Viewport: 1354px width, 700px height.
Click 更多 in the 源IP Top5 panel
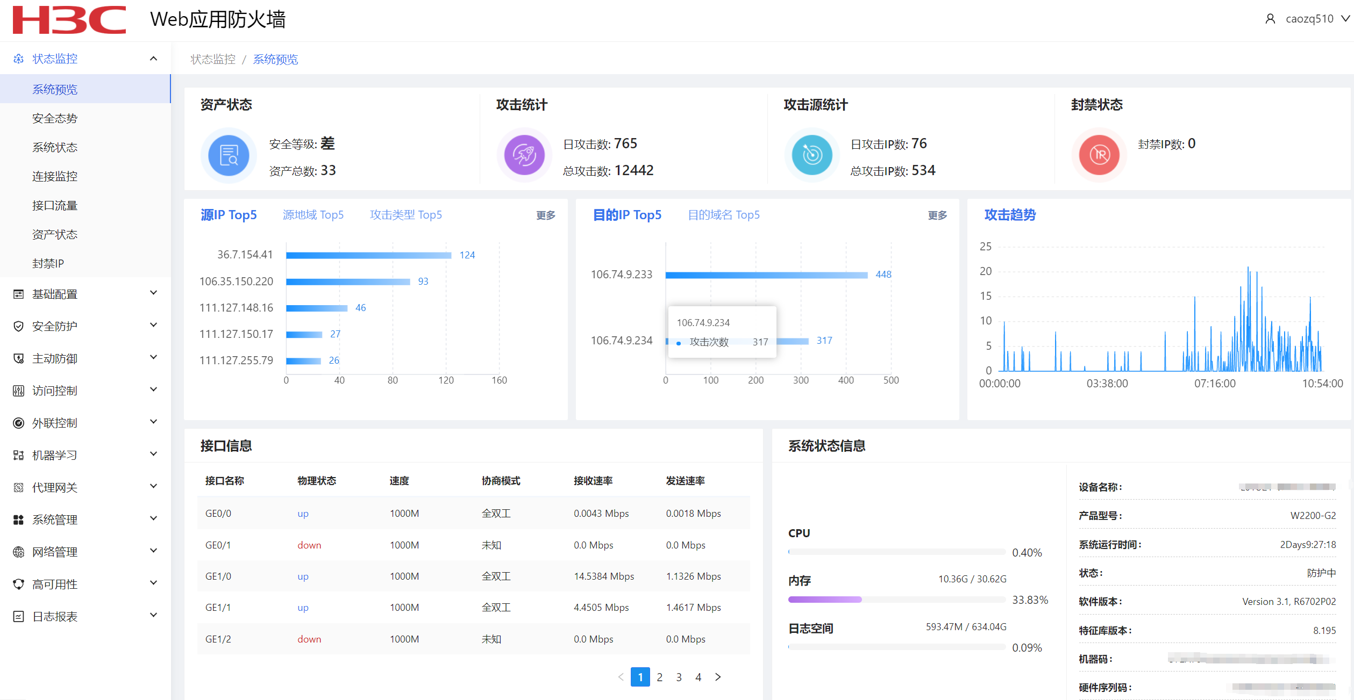[x=545, y=215]
